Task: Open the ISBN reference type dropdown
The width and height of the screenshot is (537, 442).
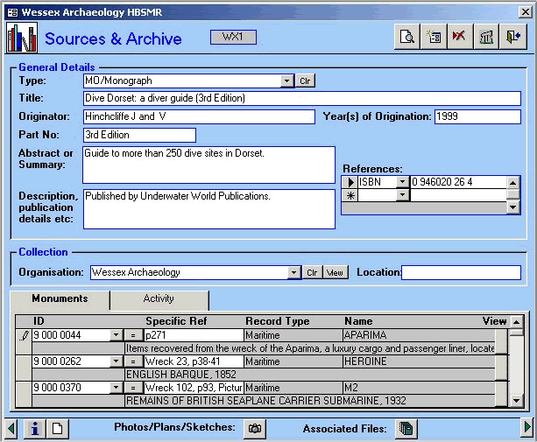Action: (x=402, y=182)
